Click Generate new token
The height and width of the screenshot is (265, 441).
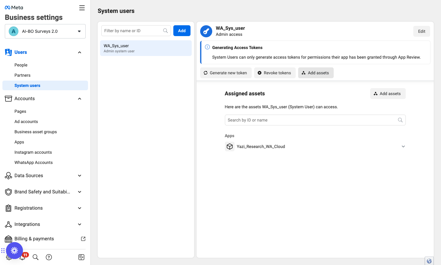[226, 73]
